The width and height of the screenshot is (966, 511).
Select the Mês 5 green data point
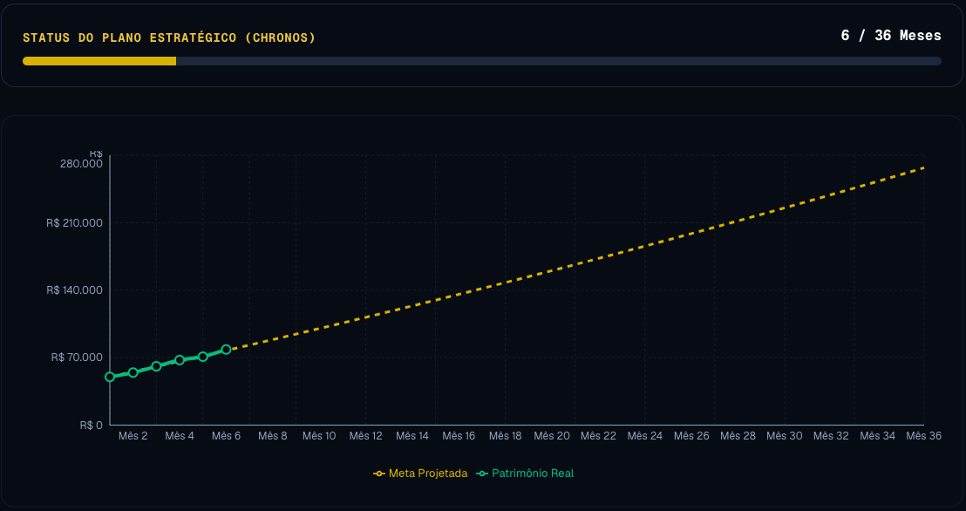[x=202, y=357]
